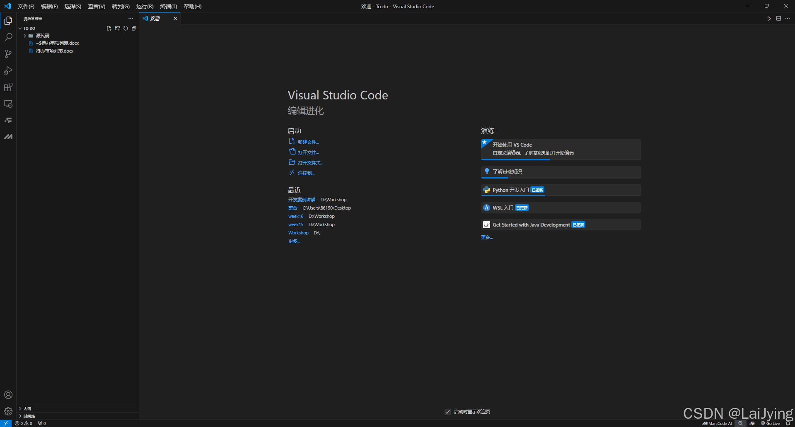Click the ports indicator showing 0 in status bar
This screenshot has width=795, height=427.
pos(42,423)
